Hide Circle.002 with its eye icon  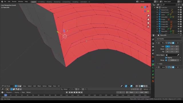[178, 17]
